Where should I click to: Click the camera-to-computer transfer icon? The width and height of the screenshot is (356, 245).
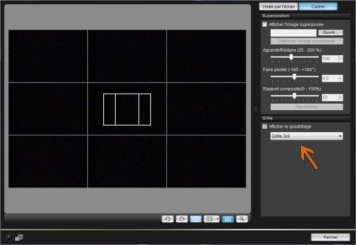(x=19, y=237)
